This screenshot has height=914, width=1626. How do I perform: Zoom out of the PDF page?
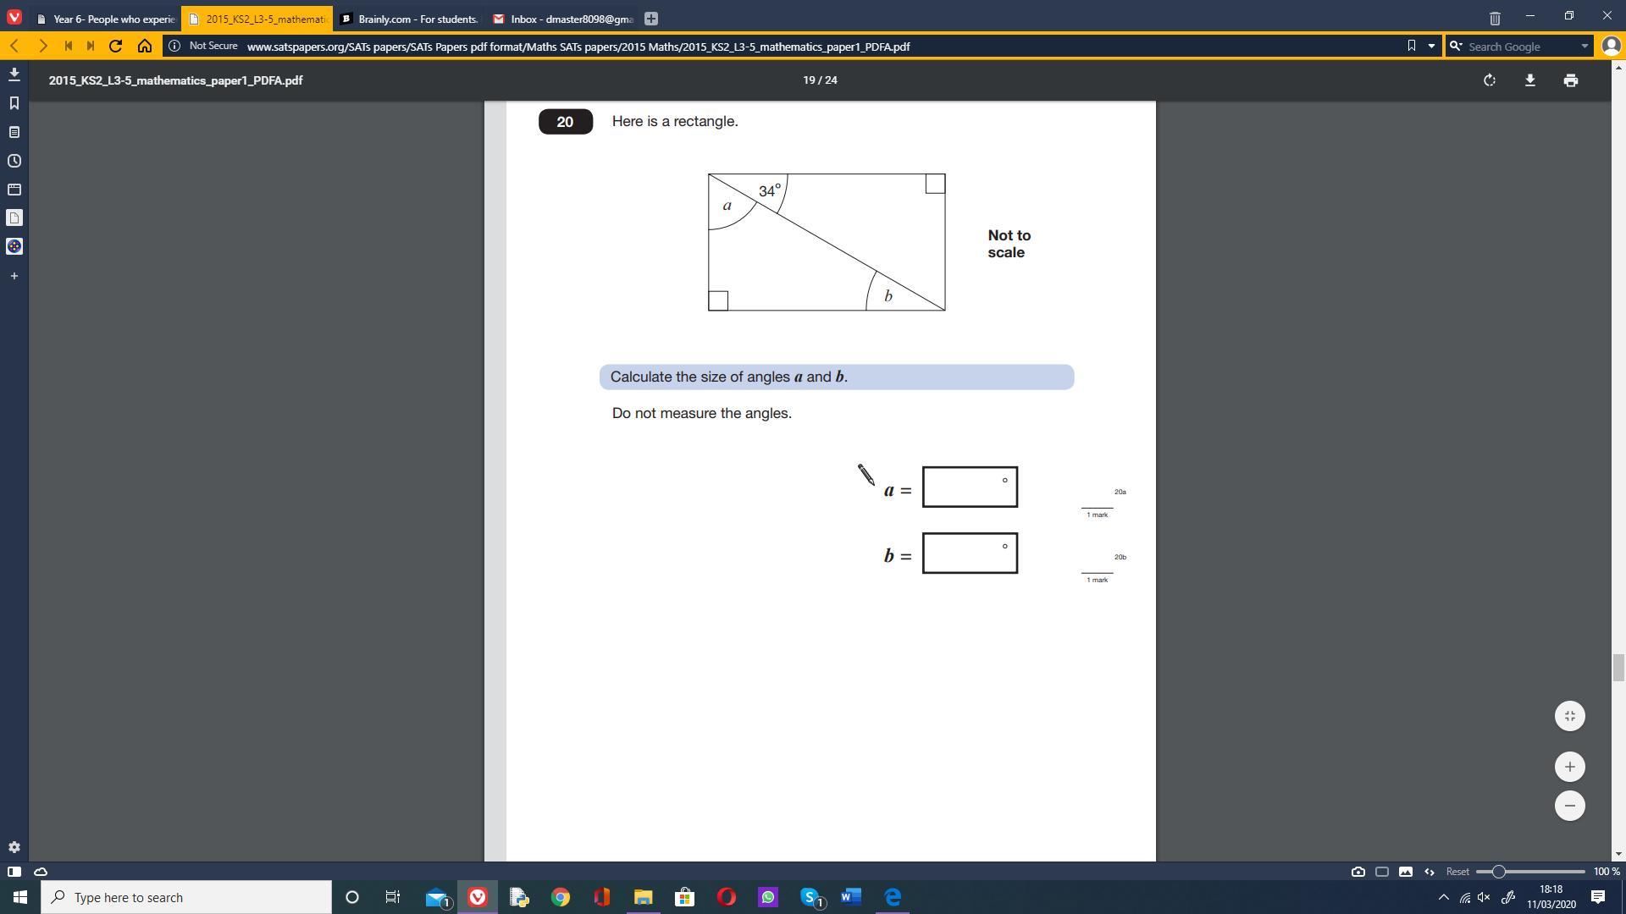point(1569,806)
